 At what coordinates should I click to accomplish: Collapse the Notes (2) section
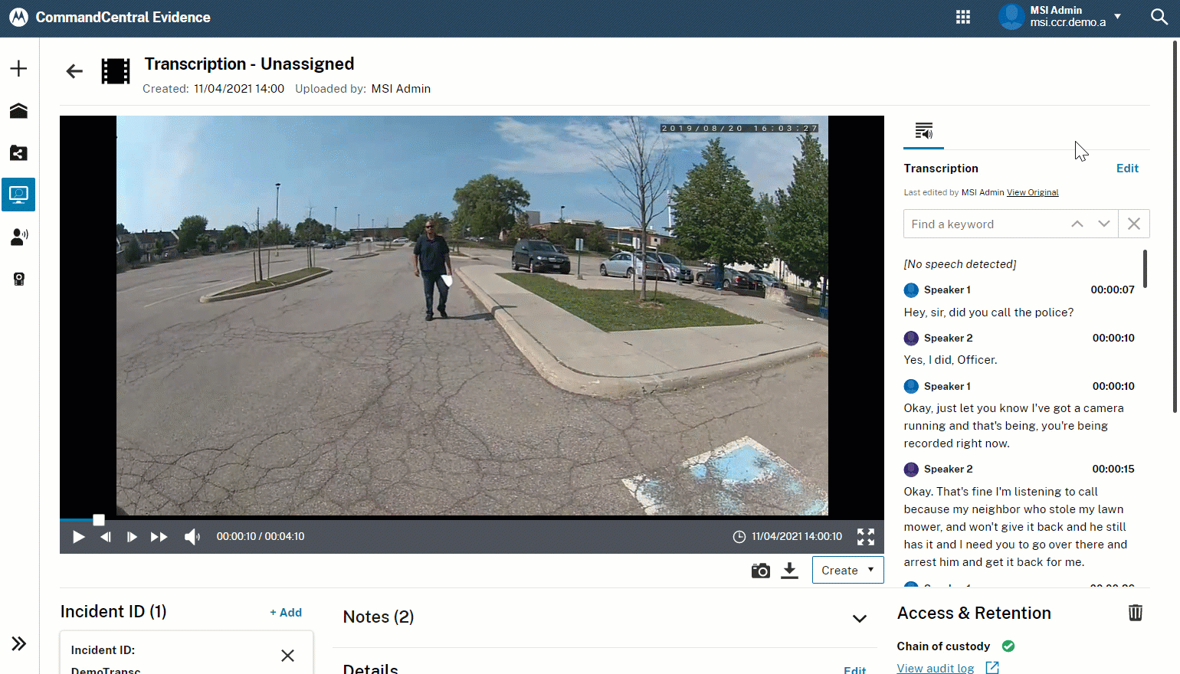click(x=859, y=618)
